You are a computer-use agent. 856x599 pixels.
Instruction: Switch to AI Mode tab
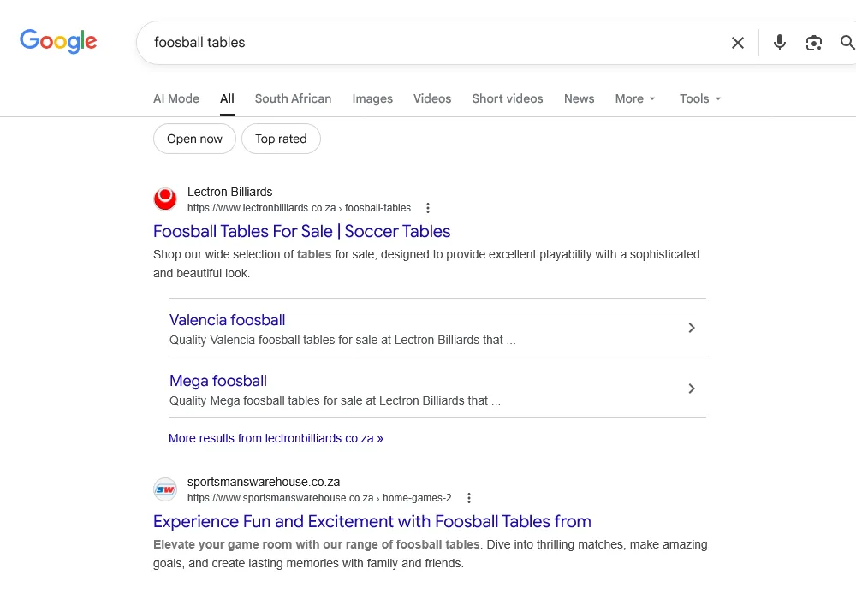pos(176,98)
